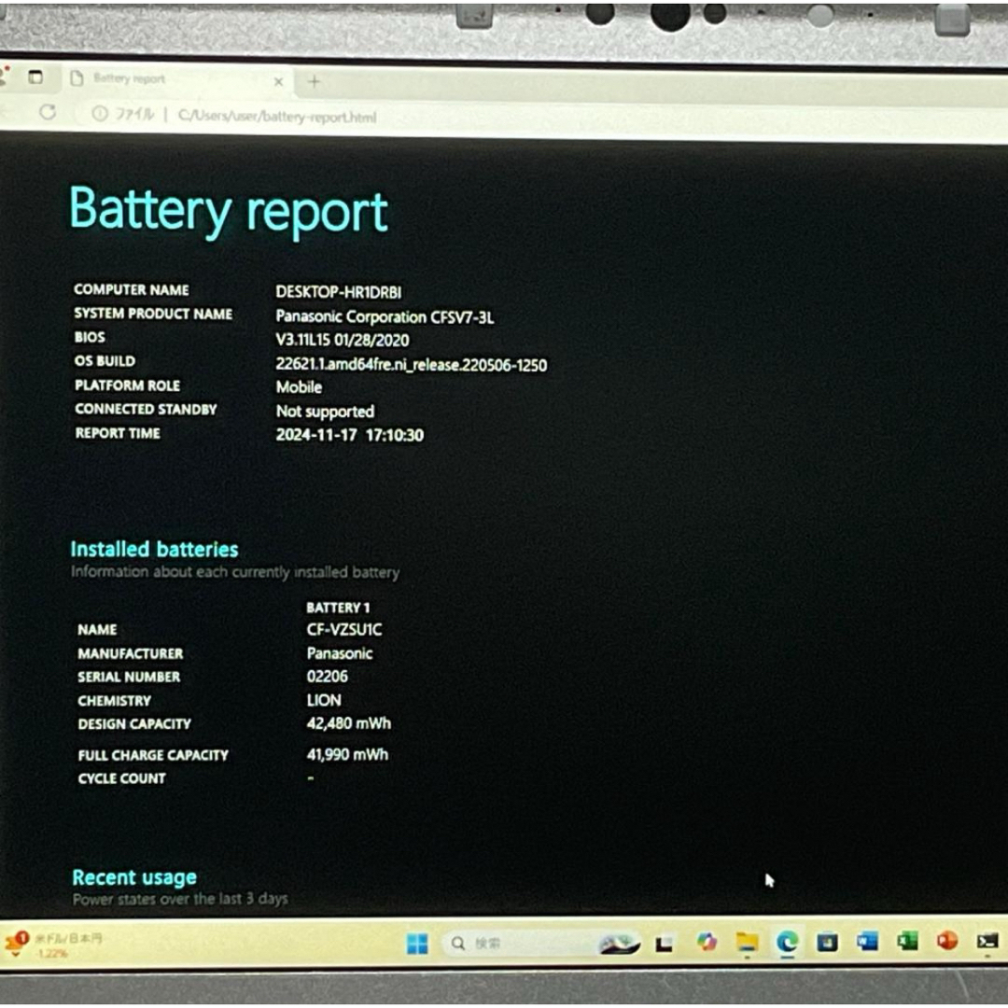The image size is (1008, 1008).
Task: Click the CONNECTED STANDBY label
Action: (146, 410)
